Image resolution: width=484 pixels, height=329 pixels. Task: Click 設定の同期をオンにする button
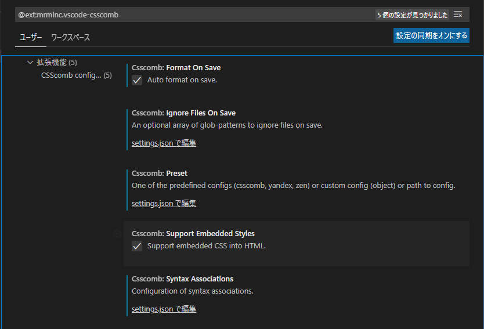[x=431, y=35]
